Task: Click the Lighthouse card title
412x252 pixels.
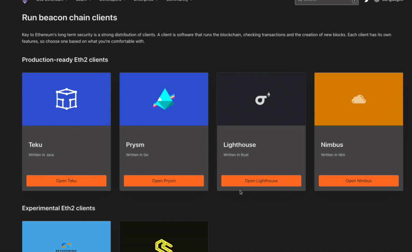Action: [x=240, y=145]
